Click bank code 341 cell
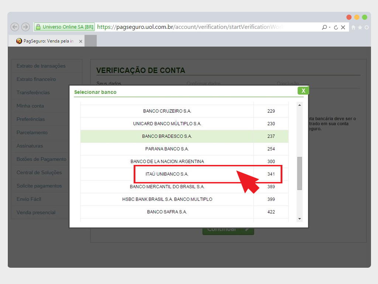Image resolution: width=378 pixels, height=284 pixels. (271, 174)
